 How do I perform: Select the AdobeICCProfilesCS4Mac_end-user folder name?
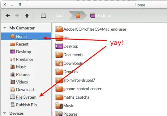point(95,29)
